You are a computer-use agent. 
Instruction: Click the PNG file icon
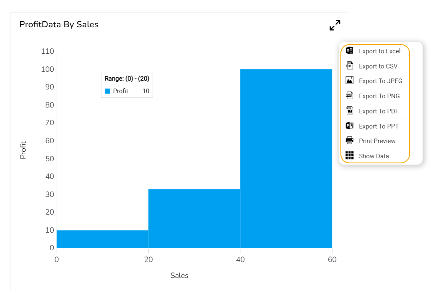tap(350, 96)
